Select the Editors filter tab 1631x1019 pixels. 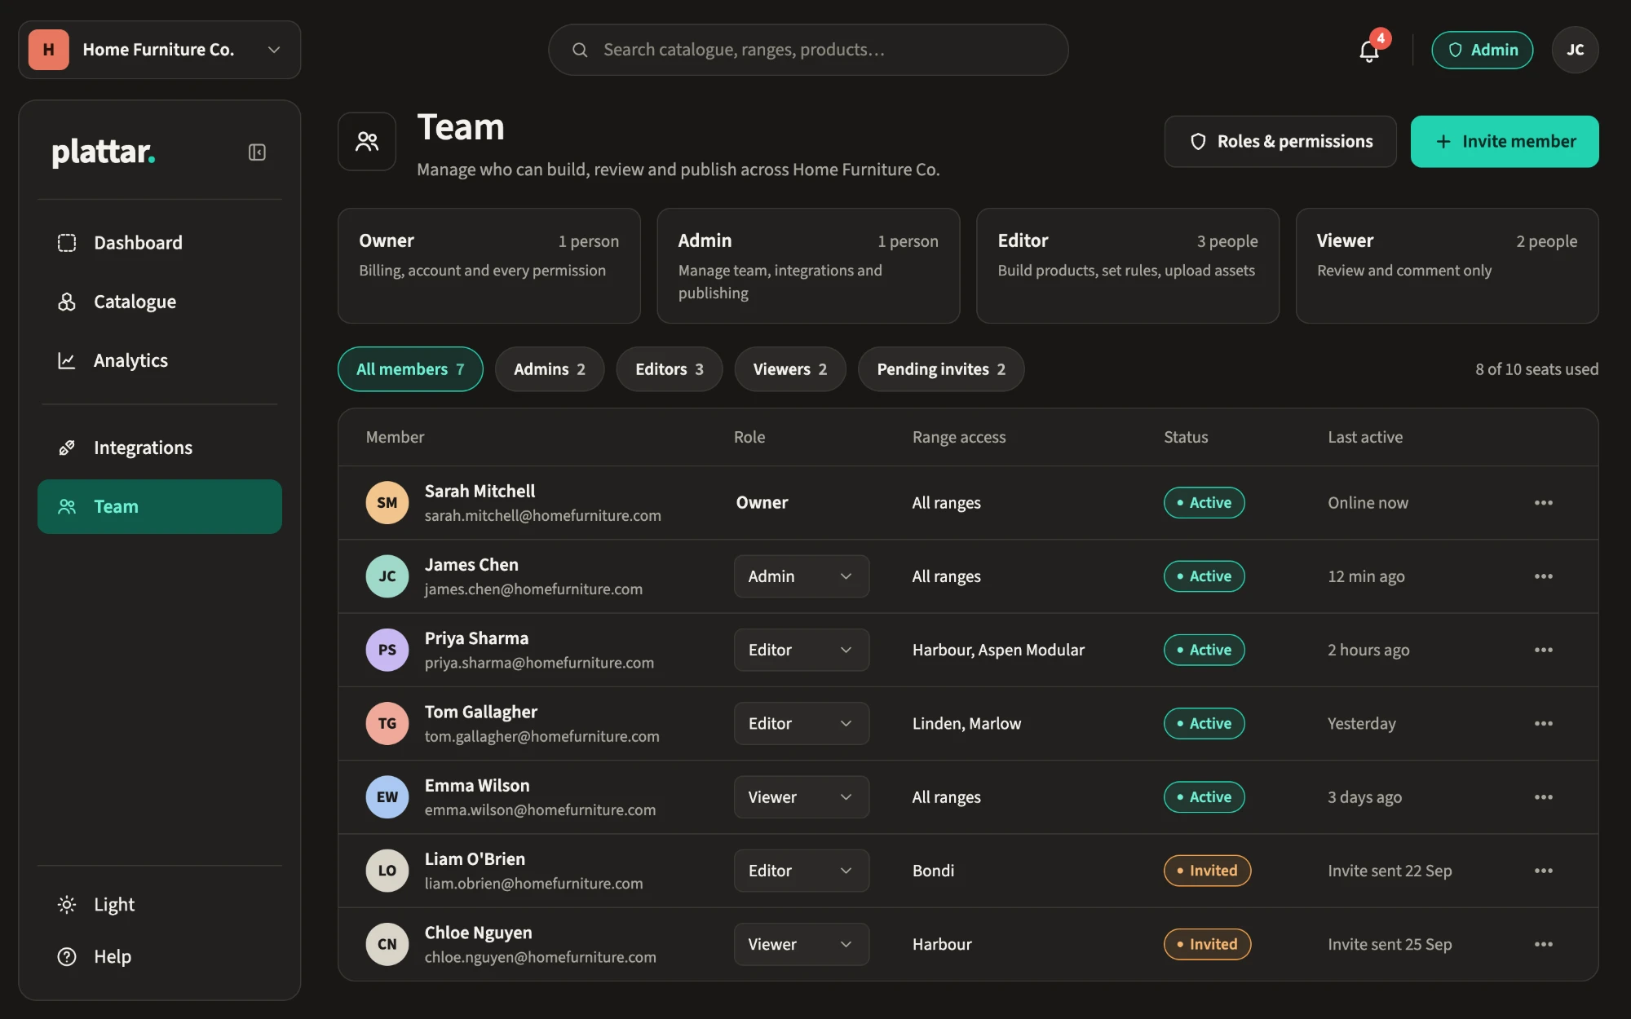coord(669,369)
